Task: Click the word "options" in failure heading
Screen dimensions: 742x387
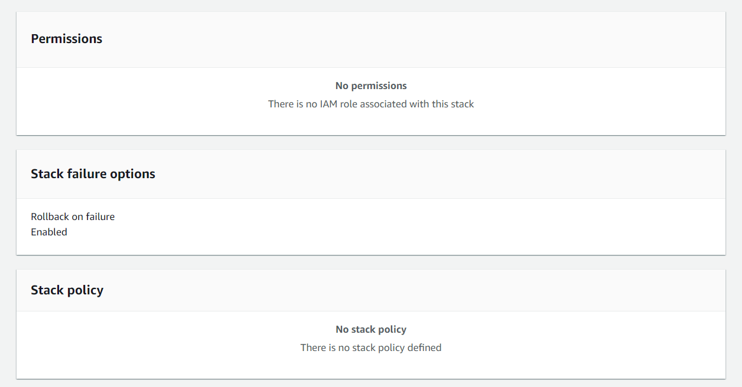Action: coord(135,174)
